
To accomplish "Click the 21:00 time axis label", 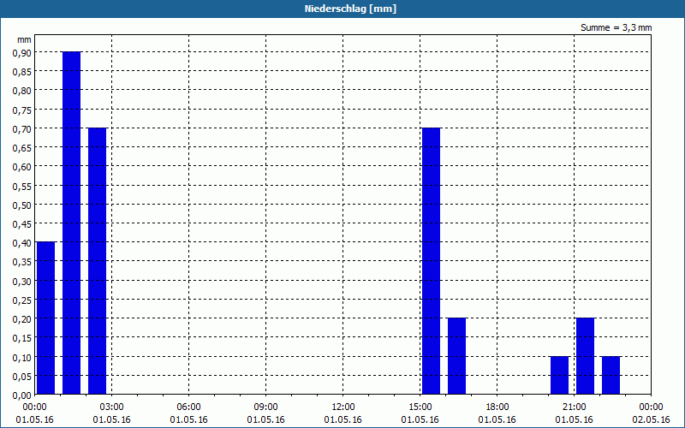I will pos(574,407).
